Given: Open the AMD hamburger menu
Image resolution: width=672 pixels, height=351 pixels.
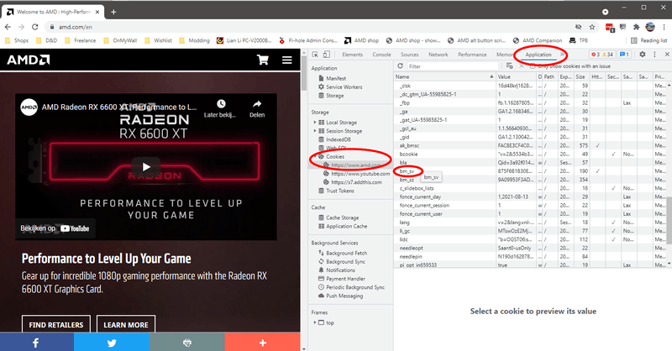Looking at the screenshot, I should pyautogui.click(x=287, y=60).
